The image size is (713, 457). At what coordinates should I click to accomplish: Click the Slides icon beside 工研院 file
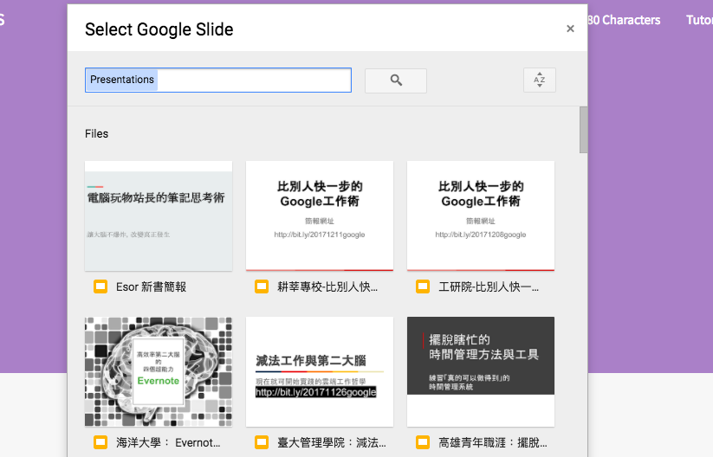(423, 286)
